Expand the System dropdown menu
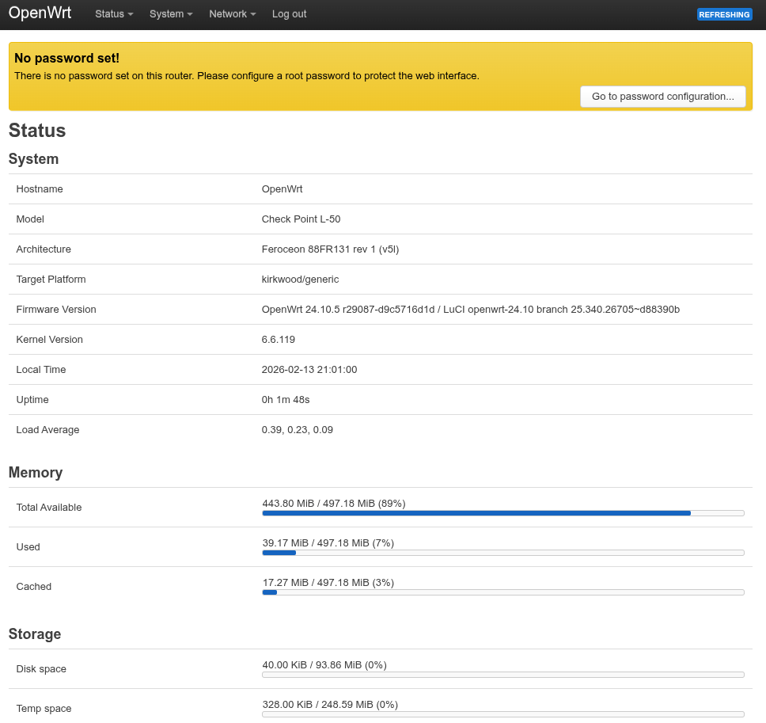766x723 pixels. point(171,14)
